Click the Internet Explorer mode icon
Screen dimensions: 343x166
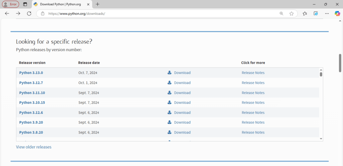pyautogui.click(x=316, y=13)
